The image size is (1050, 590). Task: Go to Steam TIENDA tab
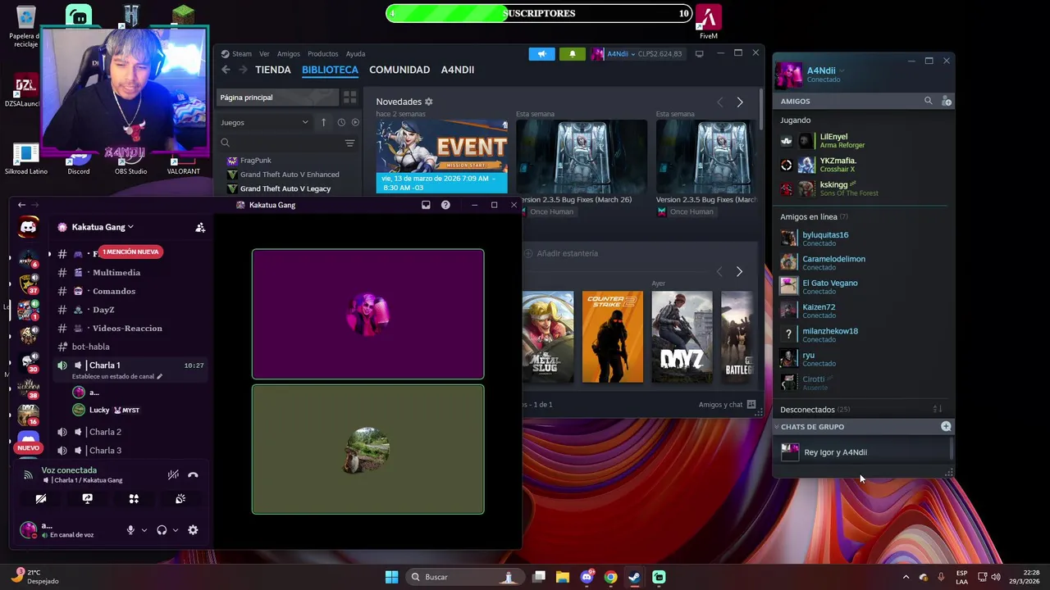coord(273,70)
